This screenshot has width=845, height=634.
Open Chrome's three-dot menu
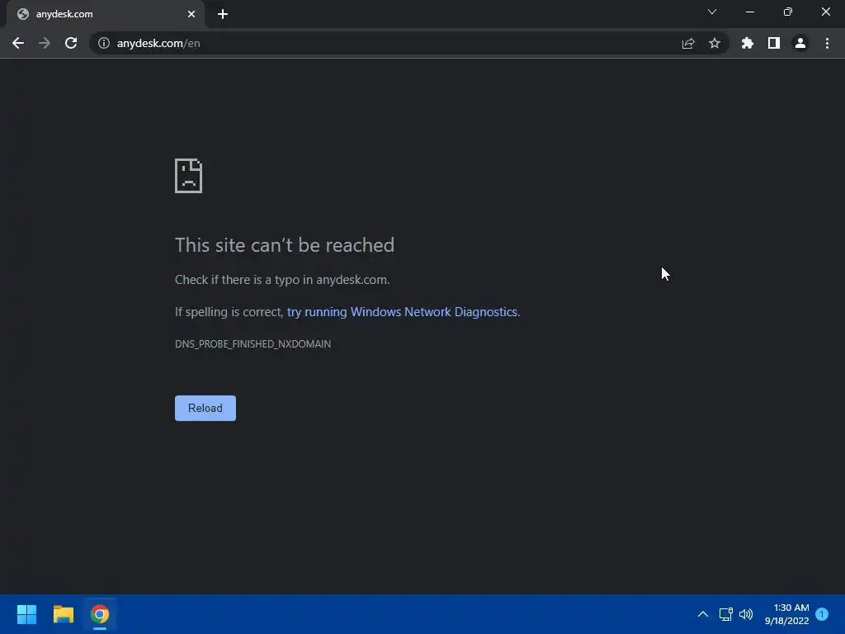pos(827,43)
